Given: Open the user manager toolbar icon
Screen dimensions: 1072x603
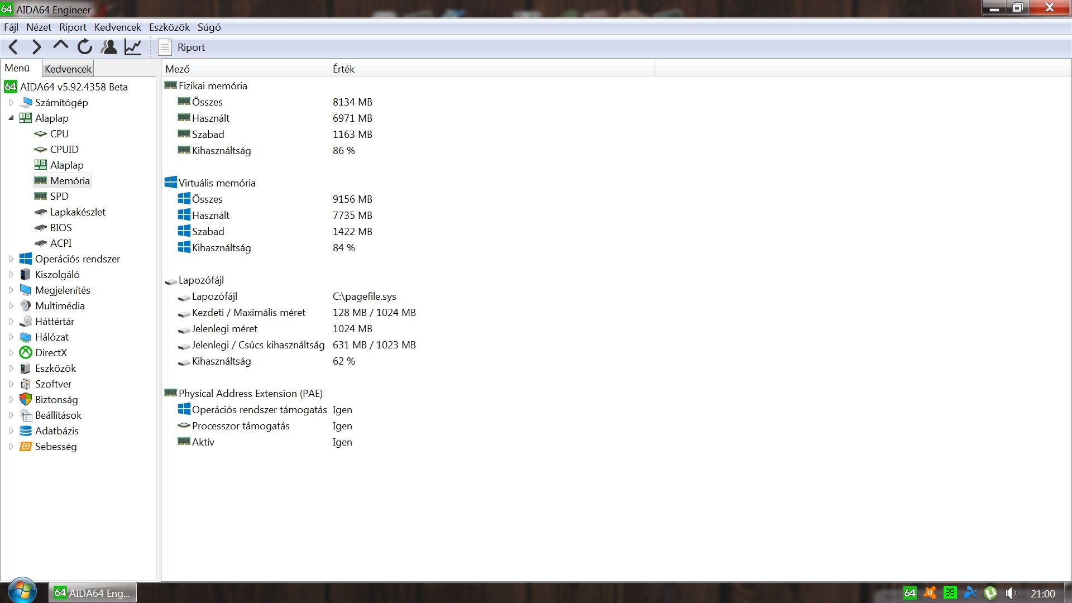Looking at the screenshot, I should click(109, 47).
